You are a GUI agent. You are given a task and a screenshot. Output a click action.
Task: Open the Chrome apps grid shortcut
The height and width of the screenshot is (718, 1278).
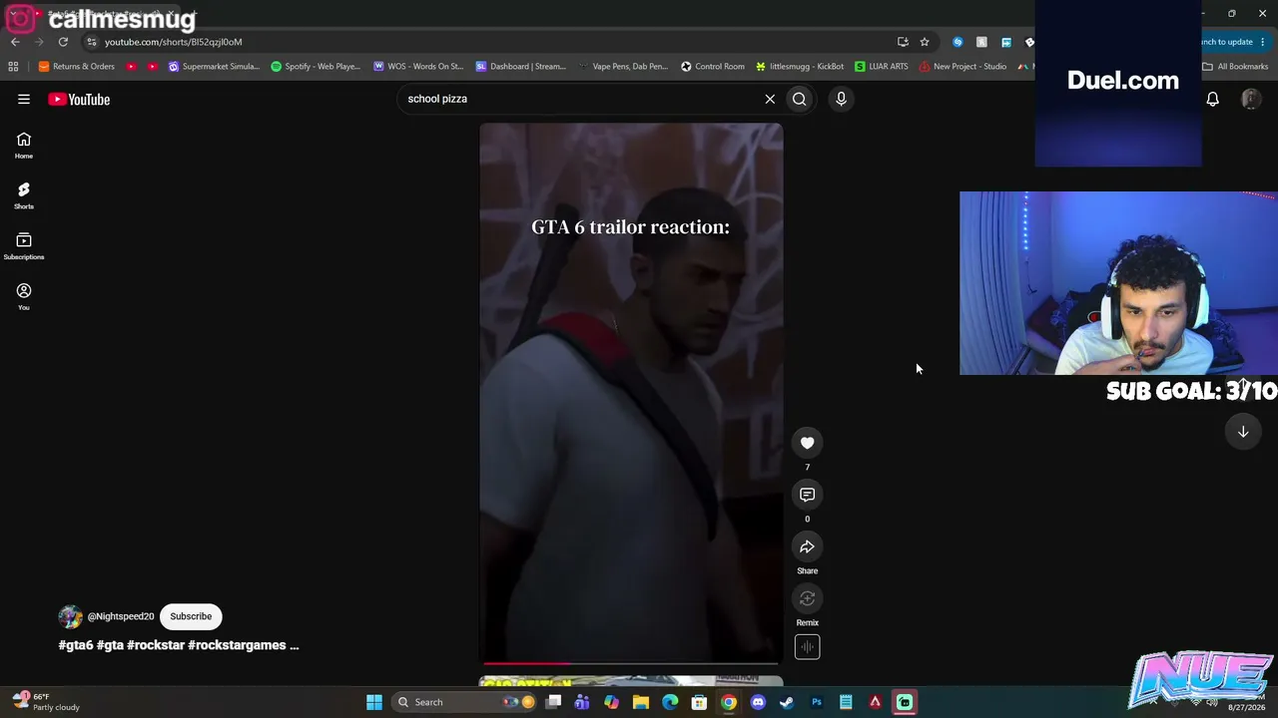point(13,67)
